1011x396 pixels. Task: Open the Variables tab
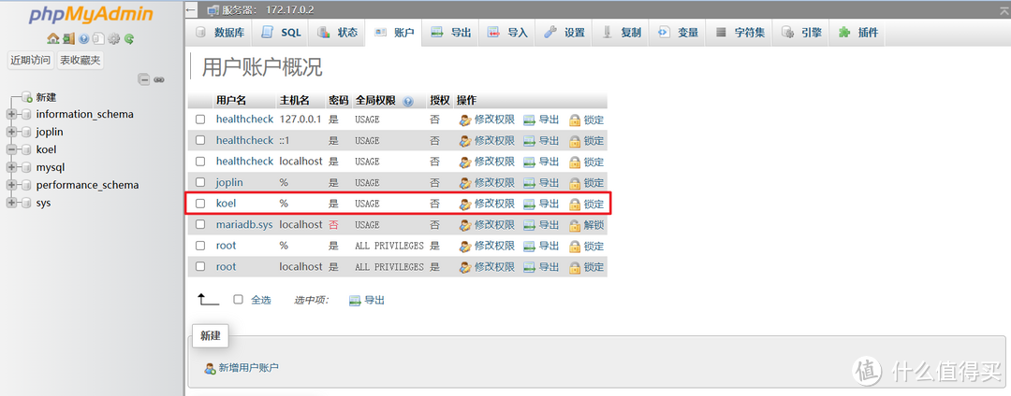(x=677, y=33)
